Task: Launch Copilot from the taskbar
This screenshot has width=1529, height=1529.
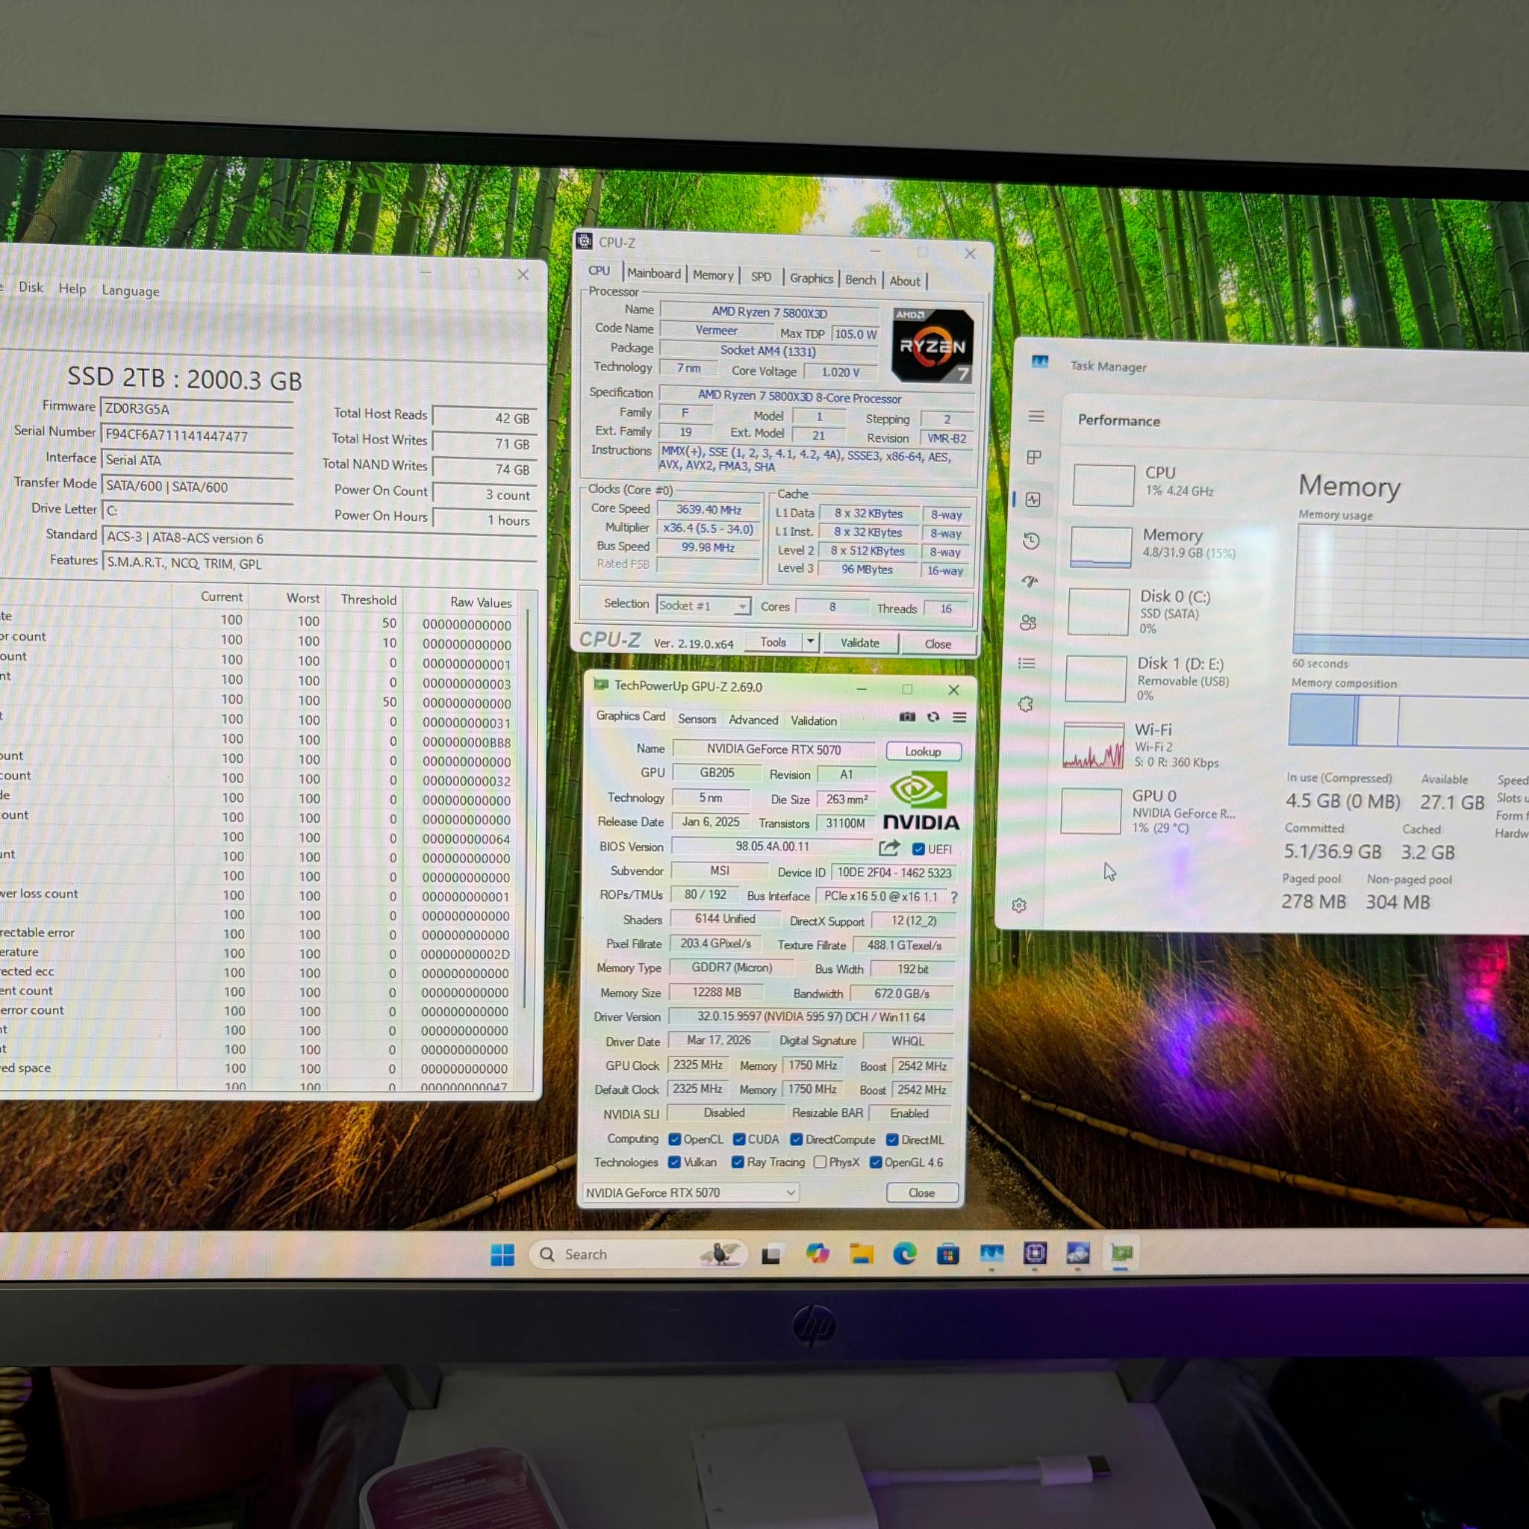Action: point(817,1254)
